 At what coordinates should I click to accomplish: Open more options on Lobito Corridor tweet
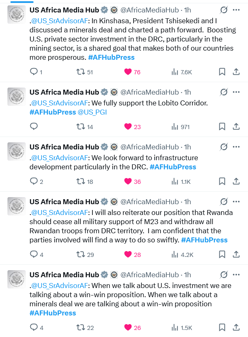pyautogui.click(x=236, y=92)
